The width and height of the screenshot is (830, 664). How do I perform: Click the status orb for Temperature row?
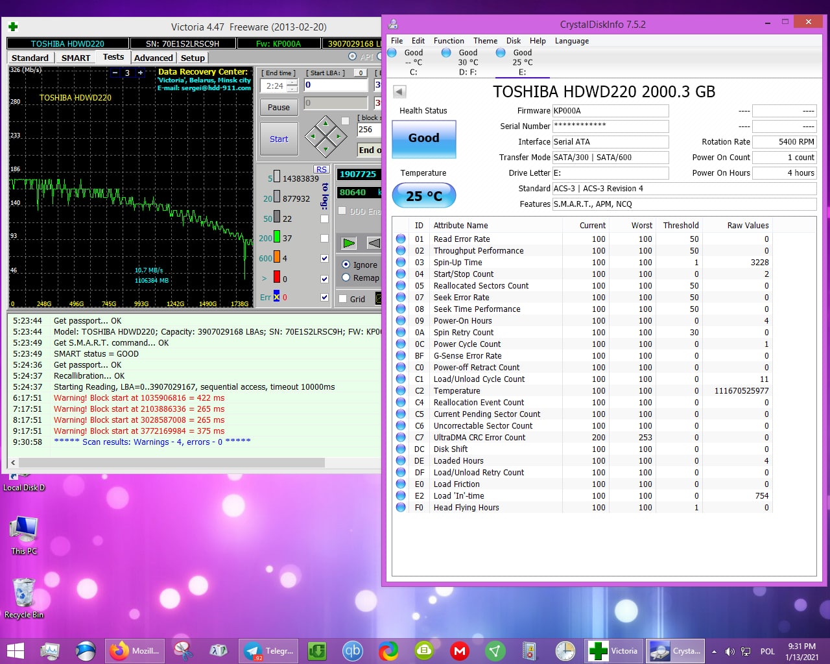[x=401, y=390]
